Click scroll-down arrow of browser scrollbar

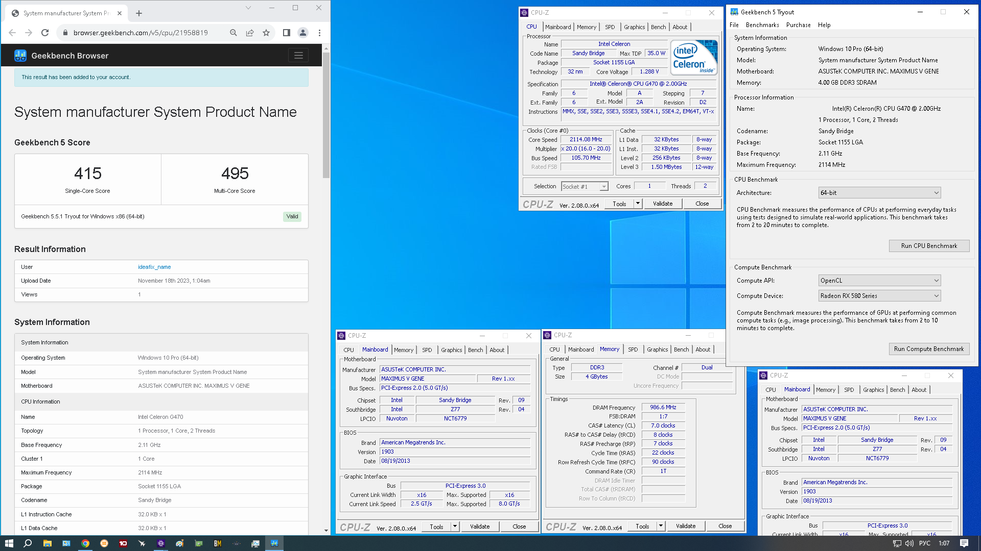click(x=326, y=531)
